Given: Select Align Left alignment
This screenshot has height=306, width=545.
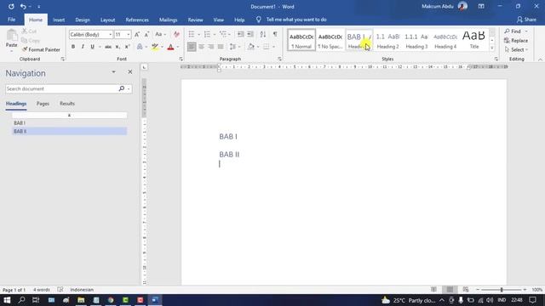Looking at the screenshot, I should 192,47.
